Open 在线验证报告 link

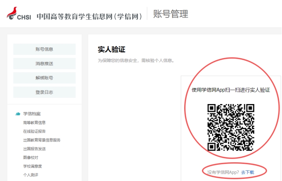coord(34,131)
